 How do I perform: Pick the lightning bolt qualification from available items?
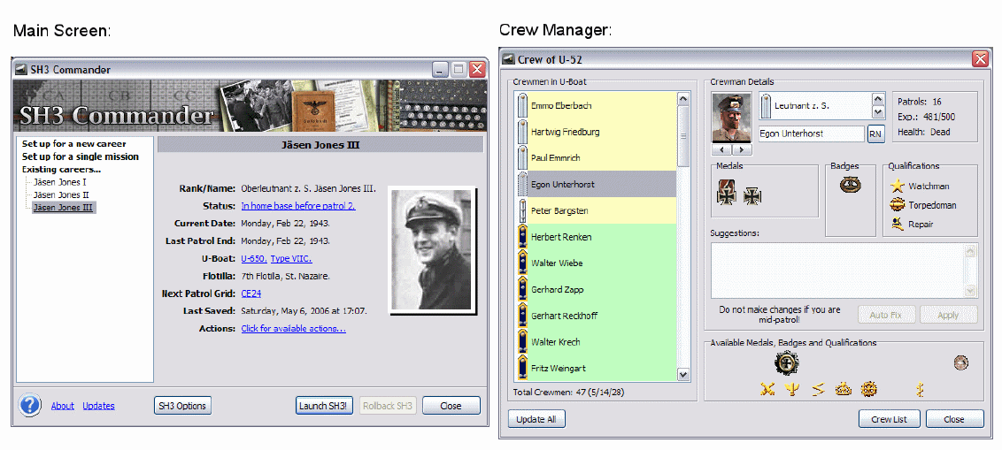pos(818,389)
